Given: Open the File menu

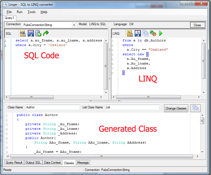Looking at the screenshot, I should pos(9,12).
